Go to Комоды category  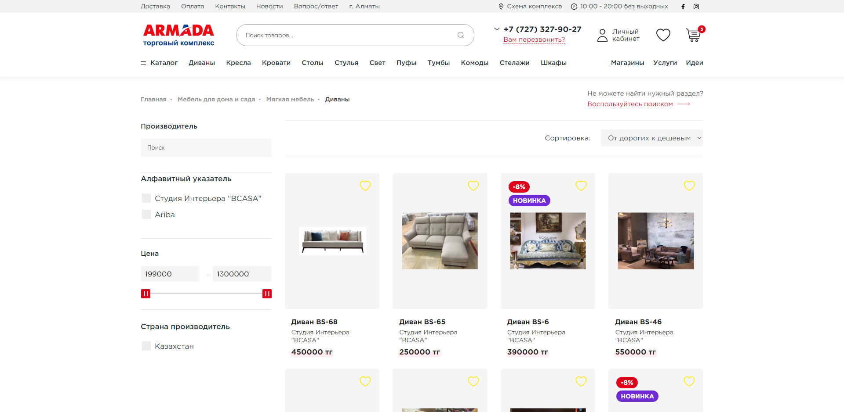(x=475, y=63)
